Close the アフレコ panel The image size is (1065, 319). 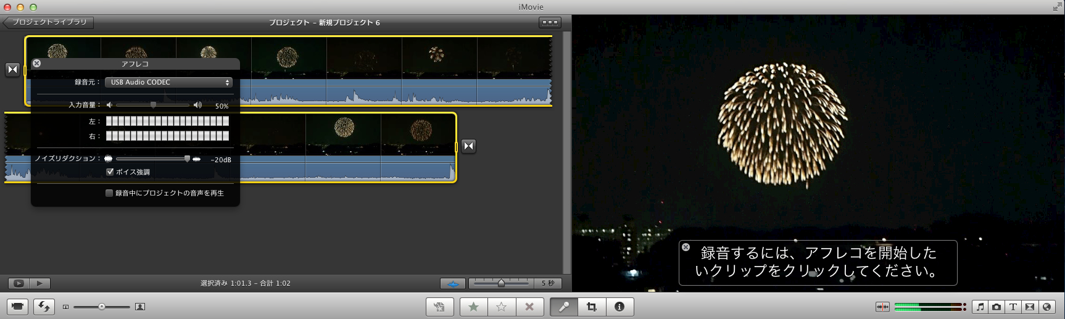pos(36,64)
